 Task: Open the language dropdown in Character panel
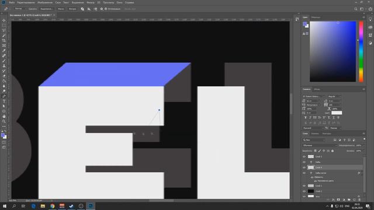313,128
